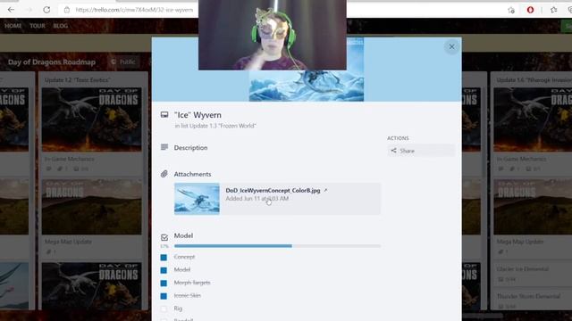572x321 pixels.
Task: Click the Update 1.2 "Toxic Exotics" list header
Action: tap(78, 80)
